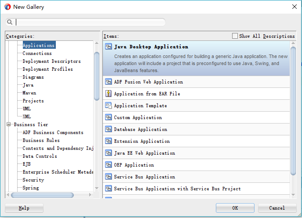This screenshot has height=218, width=302.
Task: Select Connections category
Action: click(37, 53)
